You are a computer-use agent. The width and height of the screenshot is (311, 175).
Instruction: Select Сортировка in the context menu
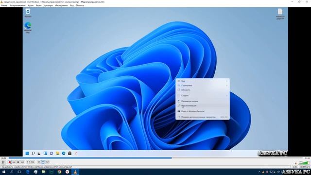(x=203, y=86)
